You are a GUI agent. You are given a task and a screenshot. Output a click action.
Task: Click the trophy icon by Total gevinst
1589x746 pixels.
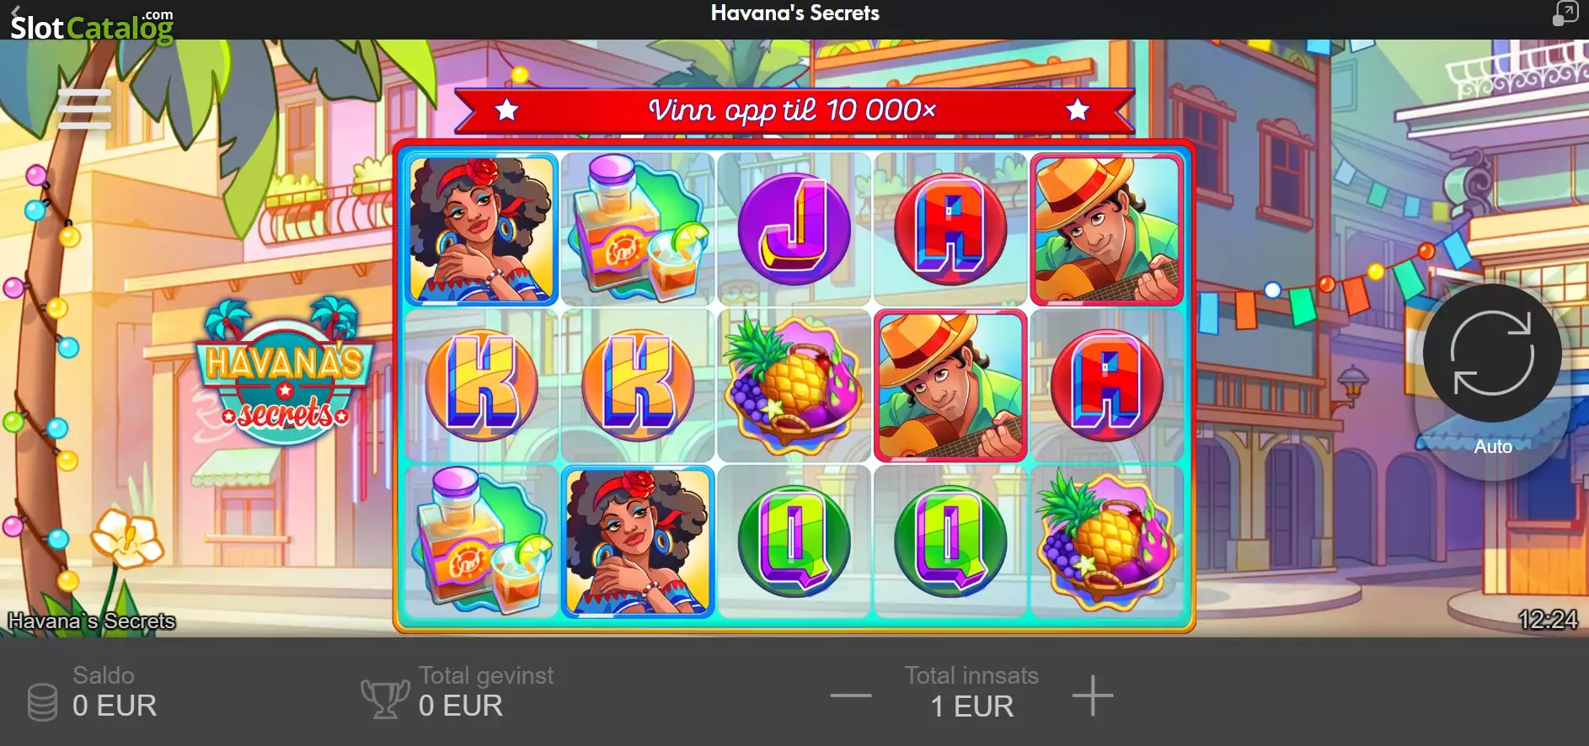385,698
